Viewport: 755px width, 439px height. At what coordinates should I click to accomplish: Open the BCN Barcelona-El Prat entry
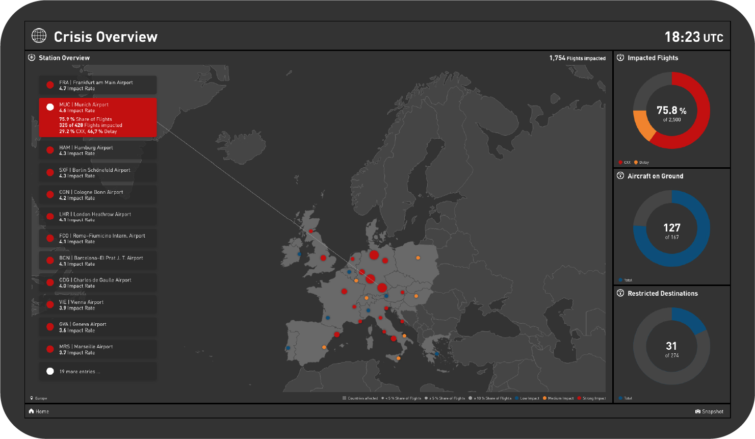point(98,261)
